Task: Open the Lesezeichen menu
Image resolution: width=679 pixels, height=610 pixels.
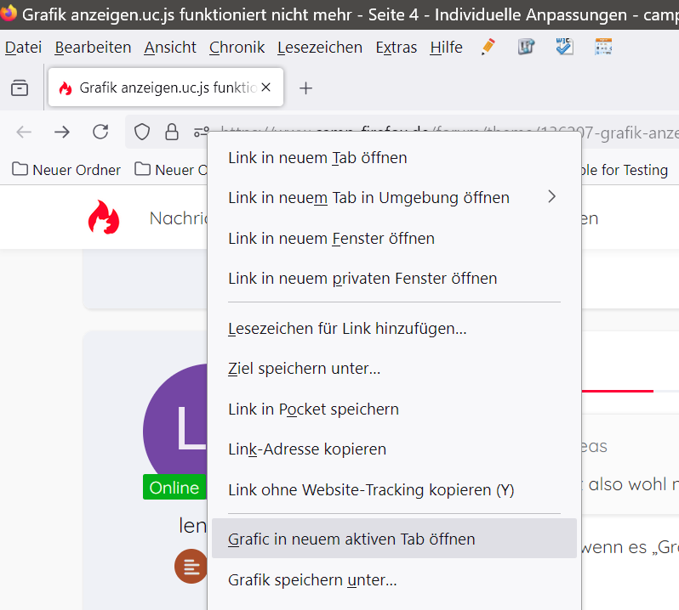Action: (x=320, y=47)
